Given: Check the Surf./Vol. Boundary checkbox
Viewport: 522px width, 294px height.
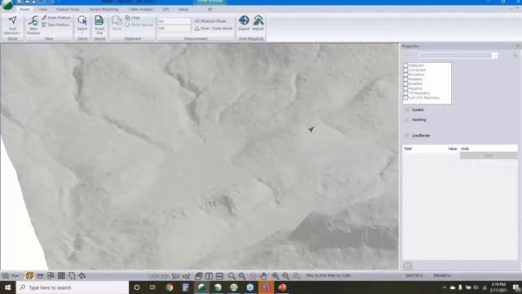Looking at the screenshot, I should tap(405, 98).
